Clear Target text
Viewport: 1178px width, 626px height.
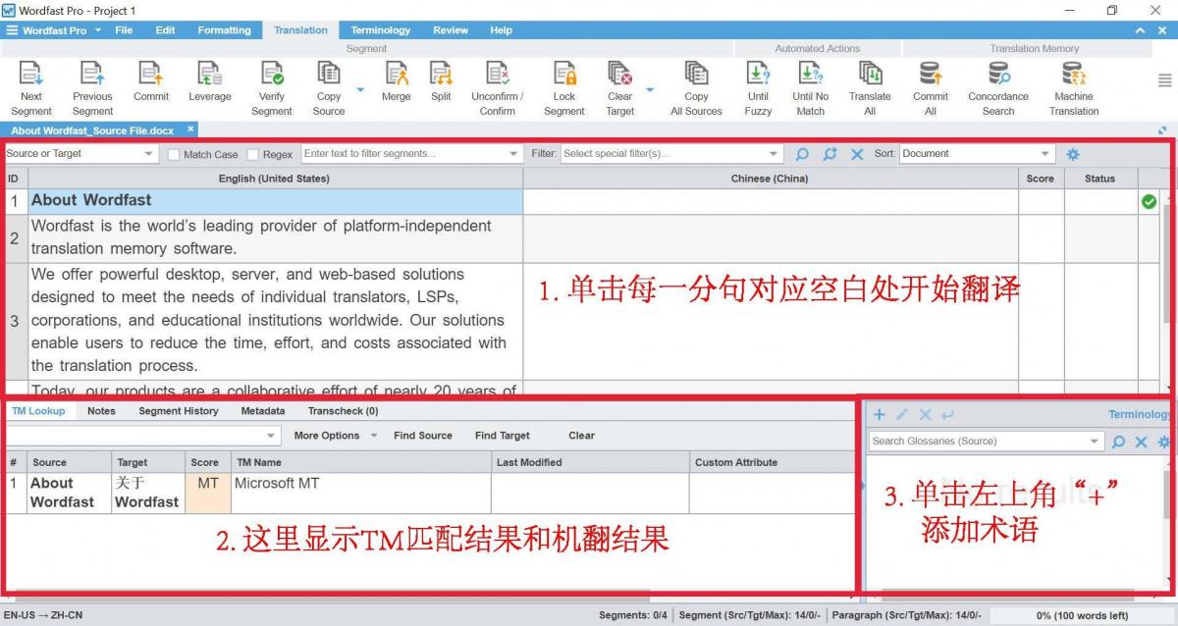(620, 88)
